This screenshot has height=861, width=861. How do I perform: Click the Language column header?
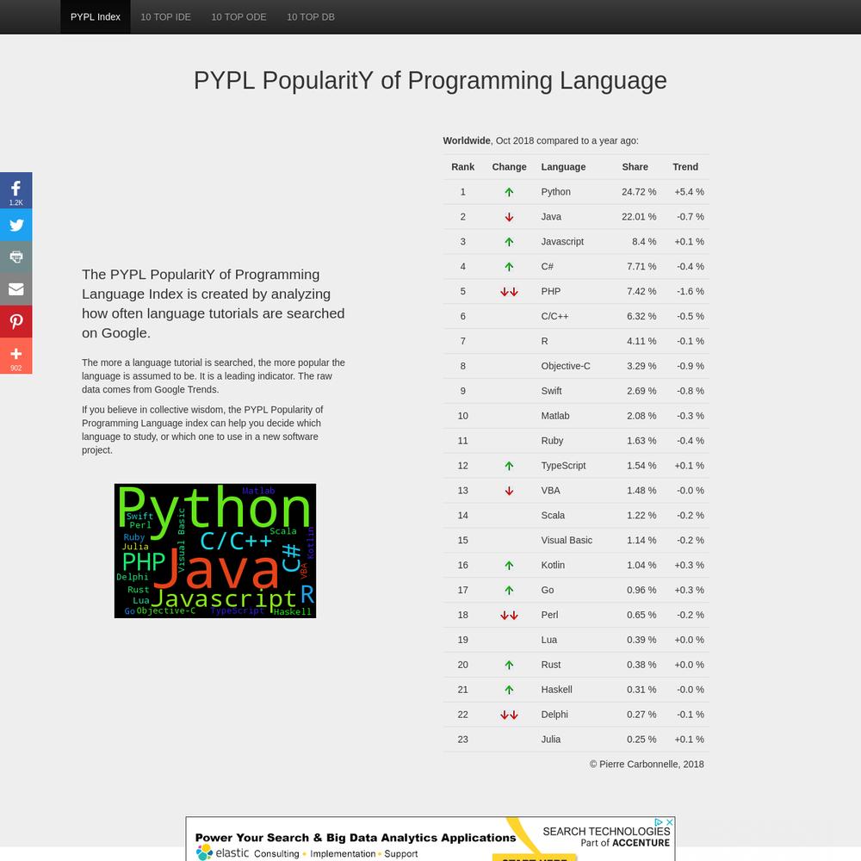pyautogui.click(x=563, y=167)
